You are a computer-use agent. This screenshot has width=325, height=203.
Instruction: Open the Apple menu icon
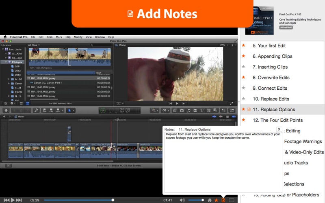click(x=5, y=37)
